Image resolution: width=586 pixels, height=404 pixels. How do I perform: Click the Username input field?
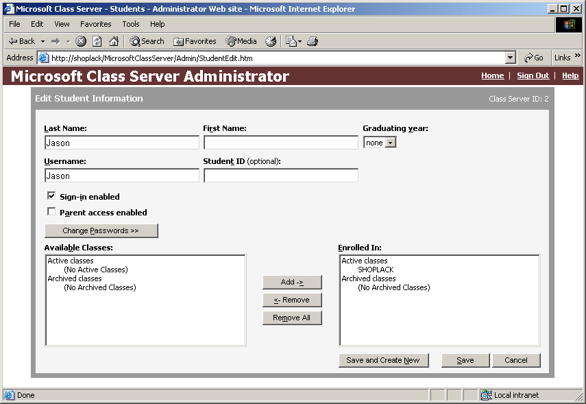(x=122, y=176)
